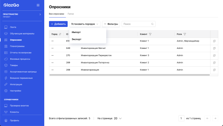Image resolution: width=223 pixels, height=126 pixels.
Task: Click the page number field
Action: click(x=181, y=118)
